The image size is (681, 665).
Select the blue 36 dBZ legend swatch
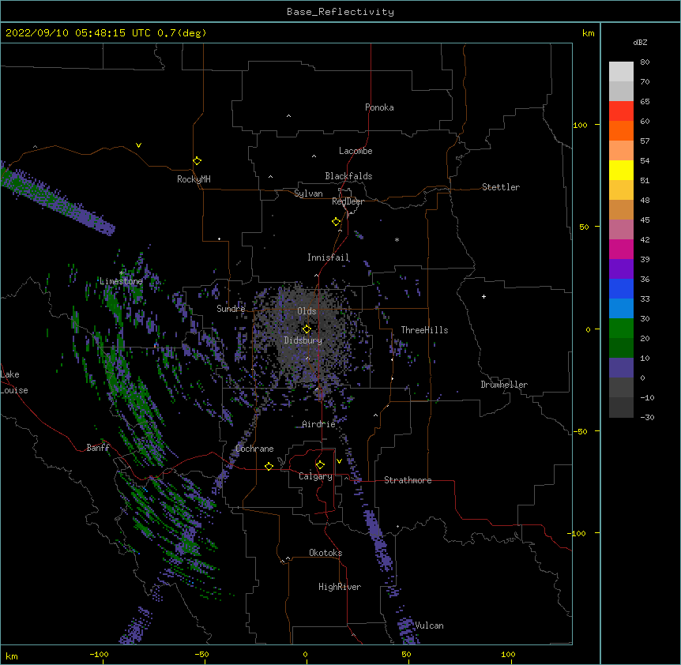click(x=621, y=289)
